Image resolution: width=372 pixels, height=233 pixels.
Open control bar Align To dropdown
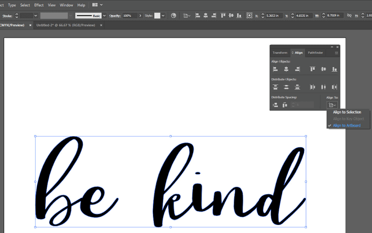point(187,16)
